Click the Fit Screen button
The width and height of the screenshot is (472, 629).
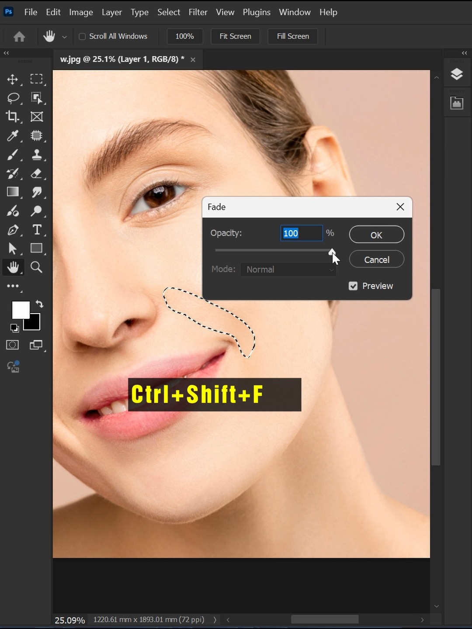point(235,36)
